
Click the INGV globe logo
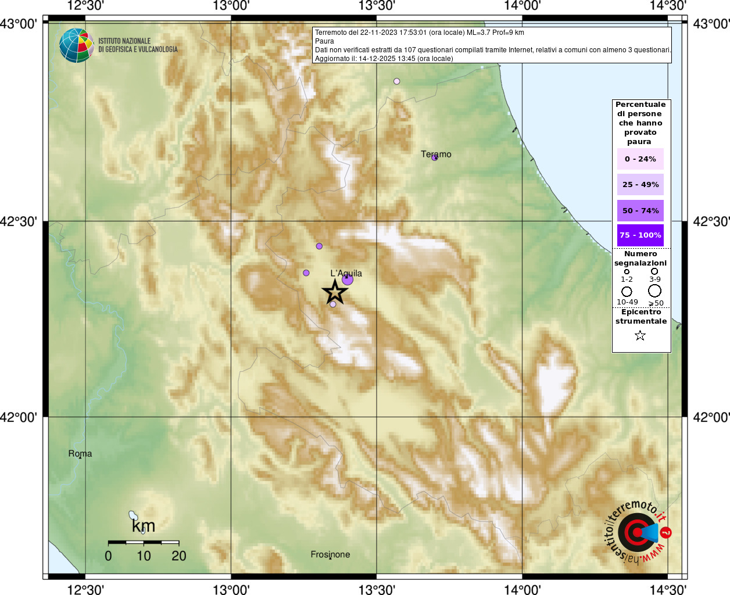click(x=76, y=45)
